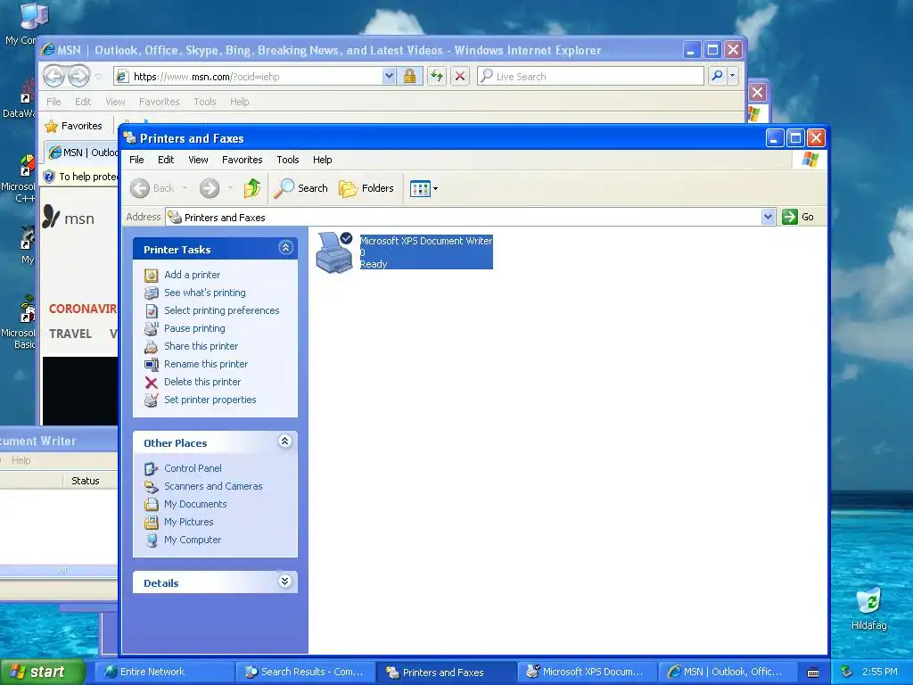Open the Edit menu in Printers and Faxes
The height and width of the screenshot is (685, 913).
(x=166, y=160)
